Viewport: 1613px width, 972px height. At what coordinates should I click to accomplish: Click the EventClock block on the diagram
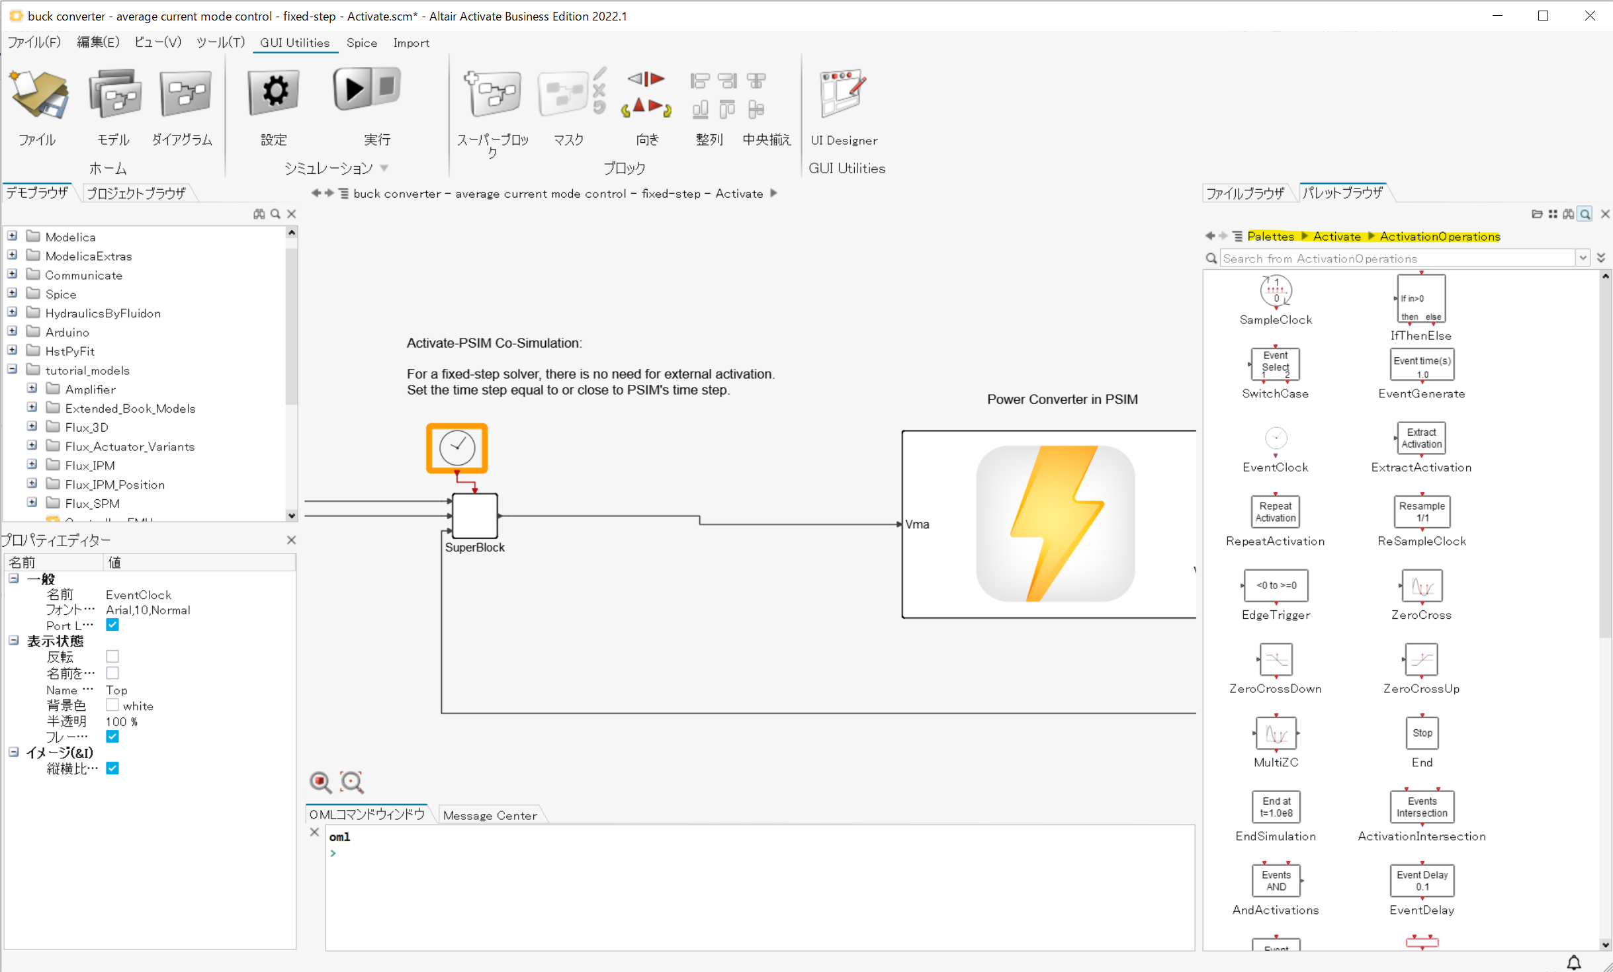(x=457, y=448)
